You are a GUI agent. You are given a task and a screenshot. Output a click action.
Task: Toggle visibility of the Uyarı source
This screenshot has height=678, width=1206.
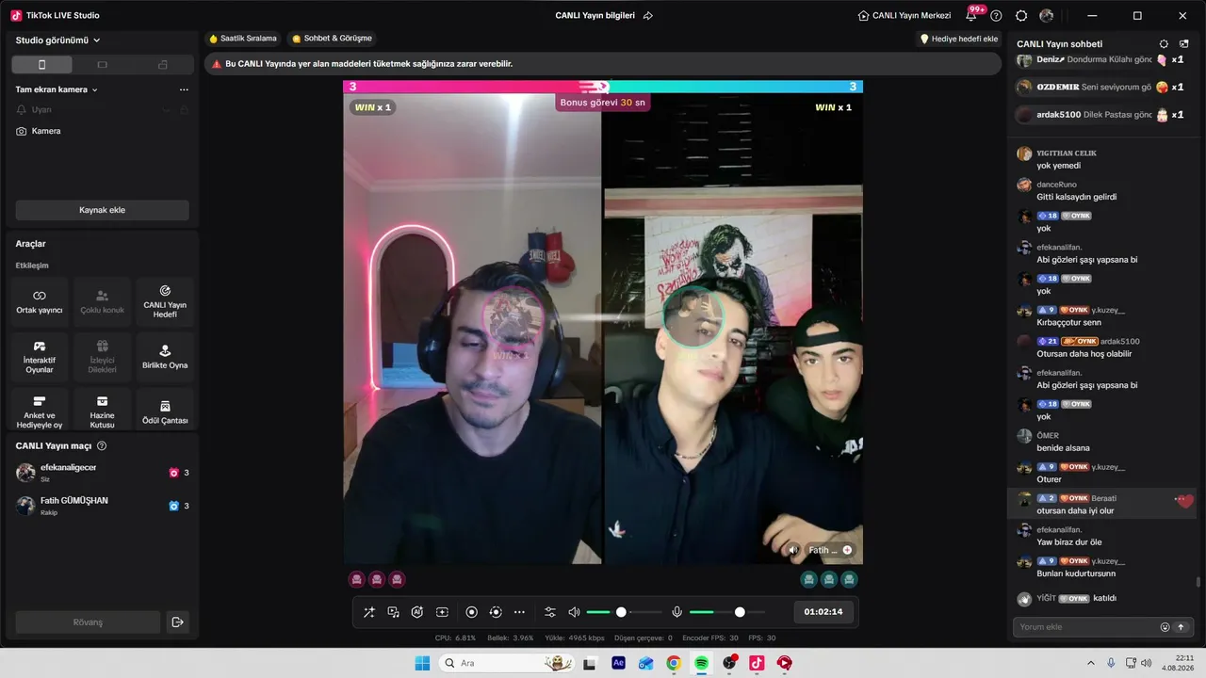(167, 109)
